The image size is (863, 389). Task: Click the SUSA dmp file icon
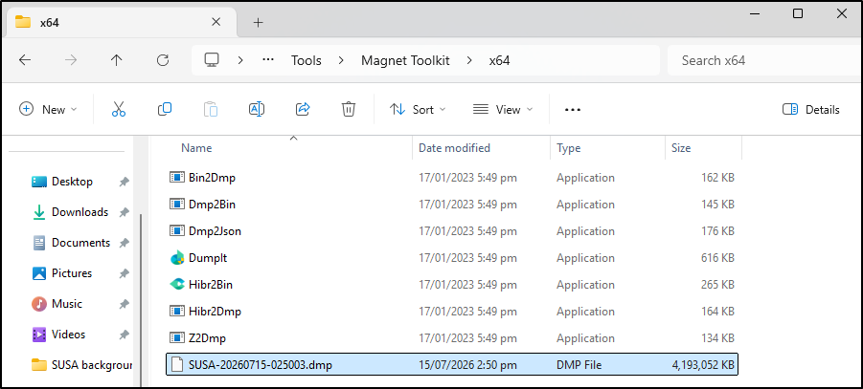click(176, 365)
